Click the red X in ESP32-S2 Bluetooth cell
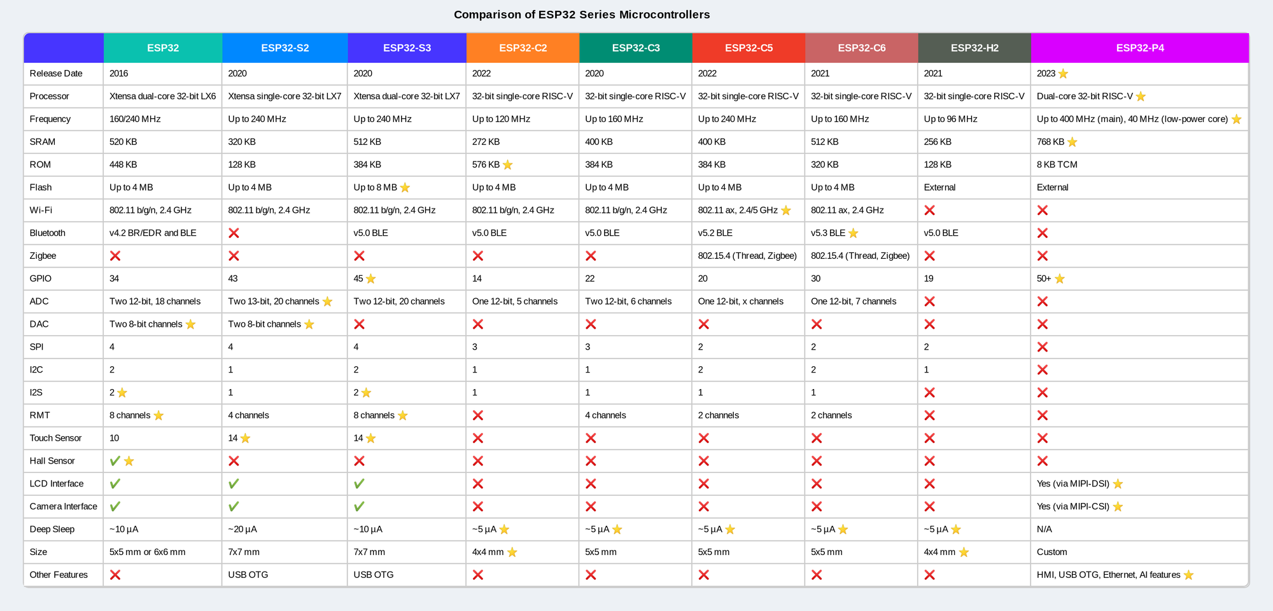Screen dimensions: 1273x611 click(x=234, y=233)
